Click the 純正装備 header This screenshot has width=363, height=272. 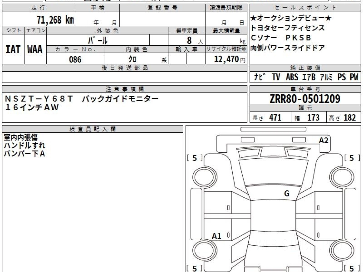click(306, 68)
